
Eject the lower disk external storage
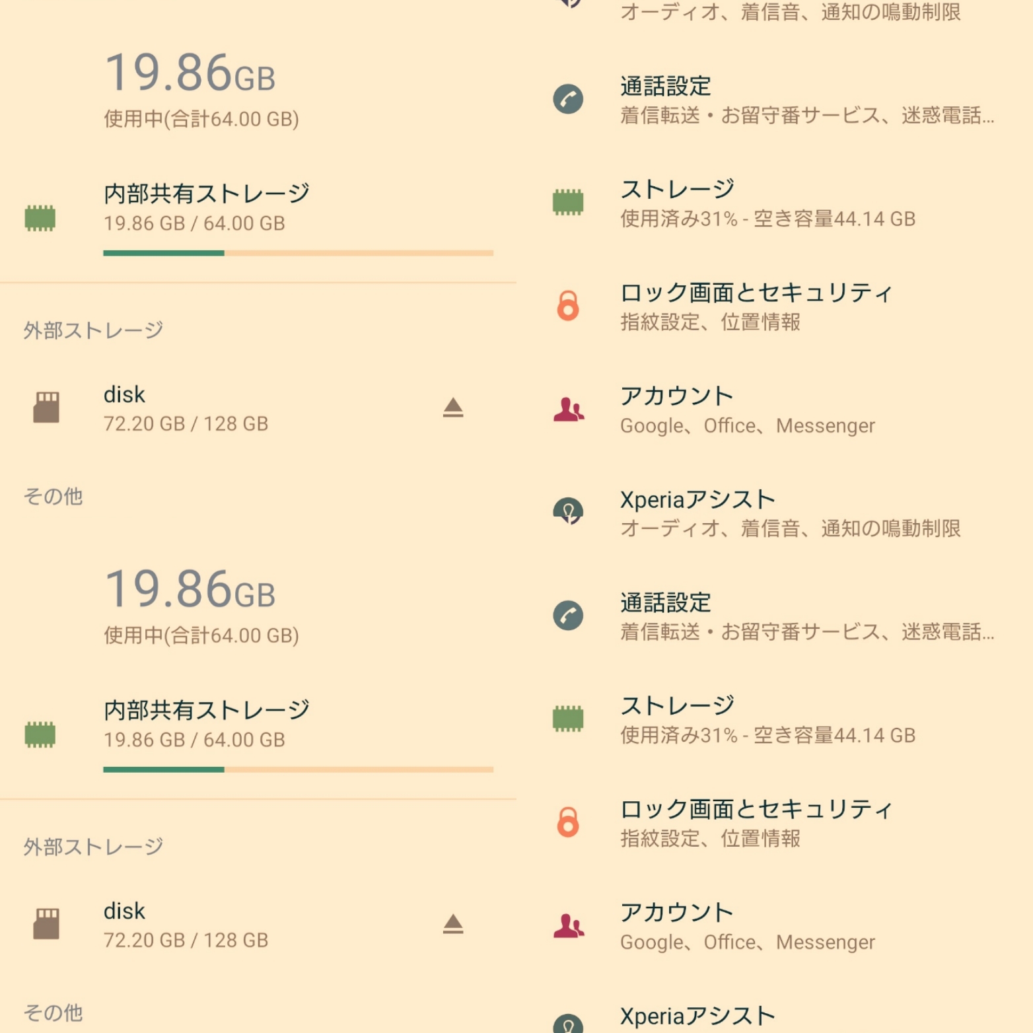[x=453, y=924]
